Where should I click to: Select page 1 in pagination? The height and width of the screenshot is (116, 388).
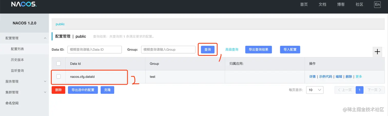(x=360, y=90)
